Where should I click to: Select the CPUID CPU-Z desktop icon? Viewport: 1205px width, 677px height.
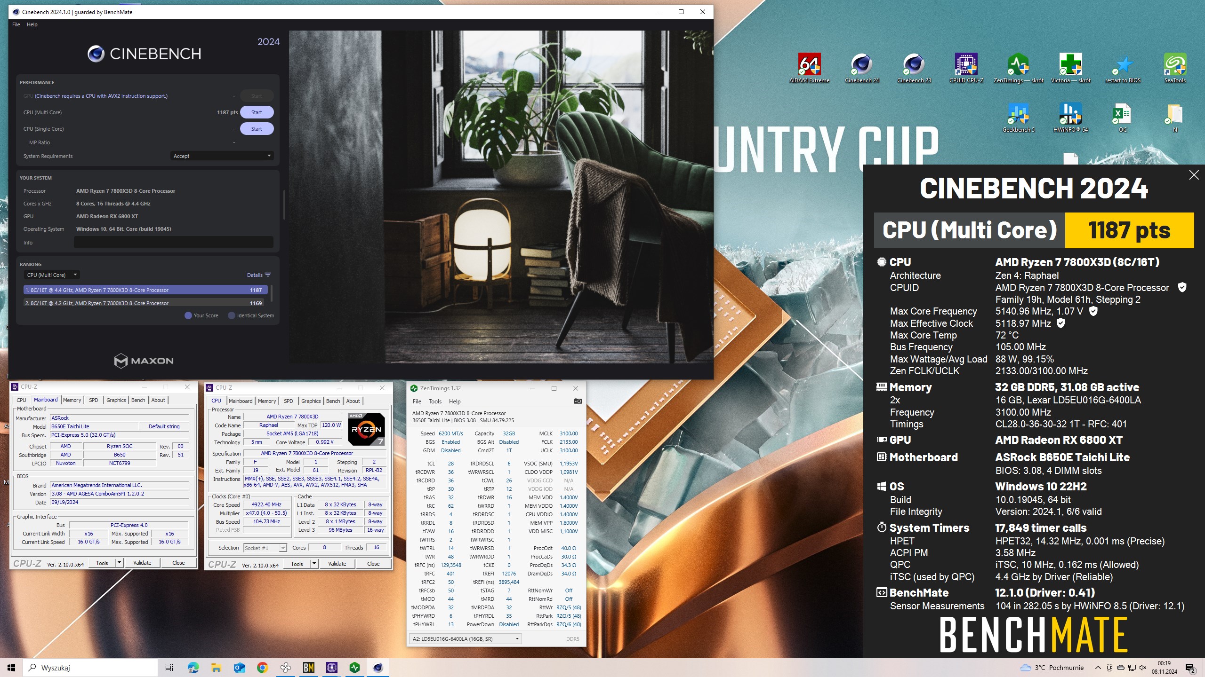[x=966, y=68]
